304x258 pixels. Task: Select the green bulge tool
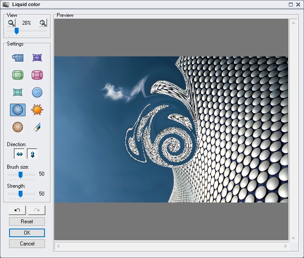click(18, 75)
